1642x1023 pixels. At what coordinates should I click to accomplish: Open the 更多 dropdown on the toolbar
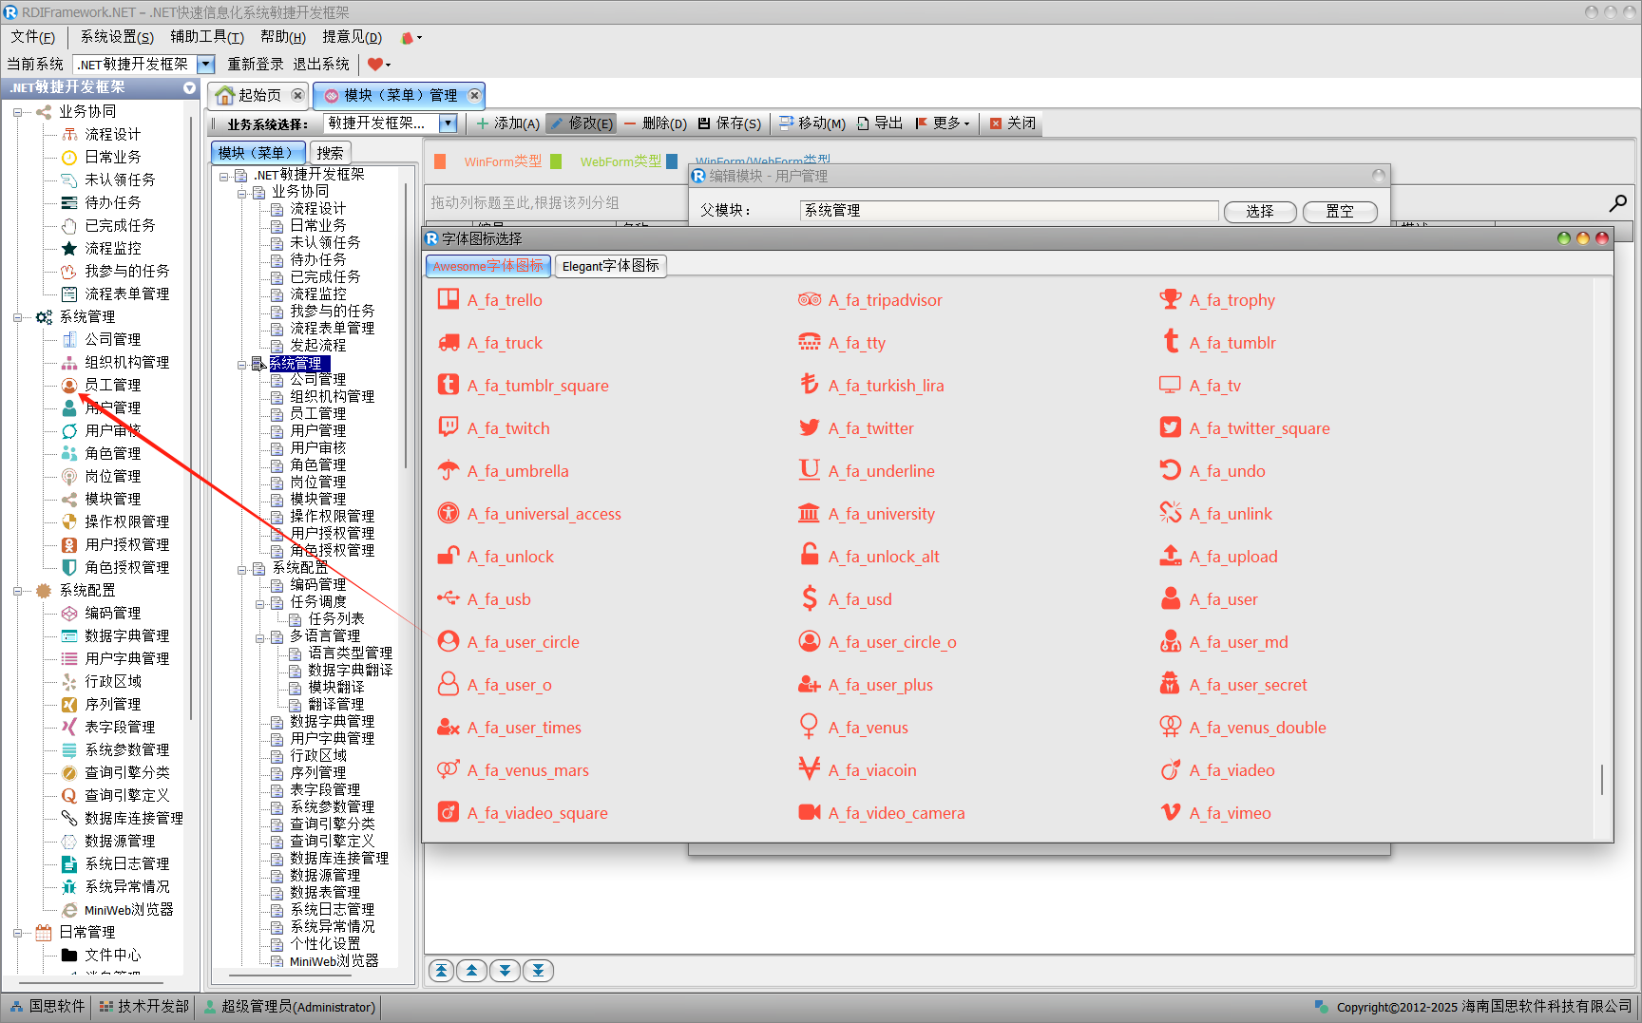944,123
